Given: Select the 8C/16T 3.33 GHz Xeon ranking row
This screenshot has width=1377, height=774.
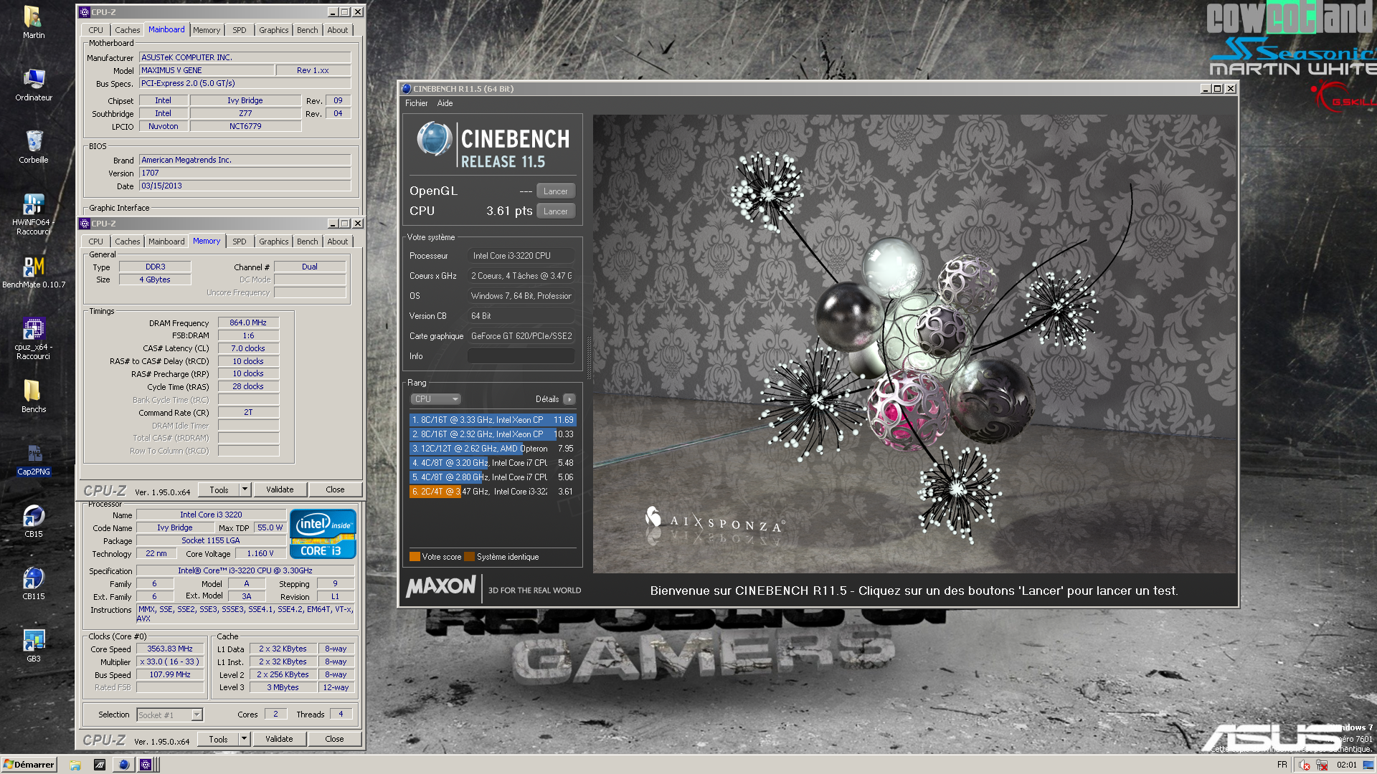Looking at the screenshot, I should 493,420.
